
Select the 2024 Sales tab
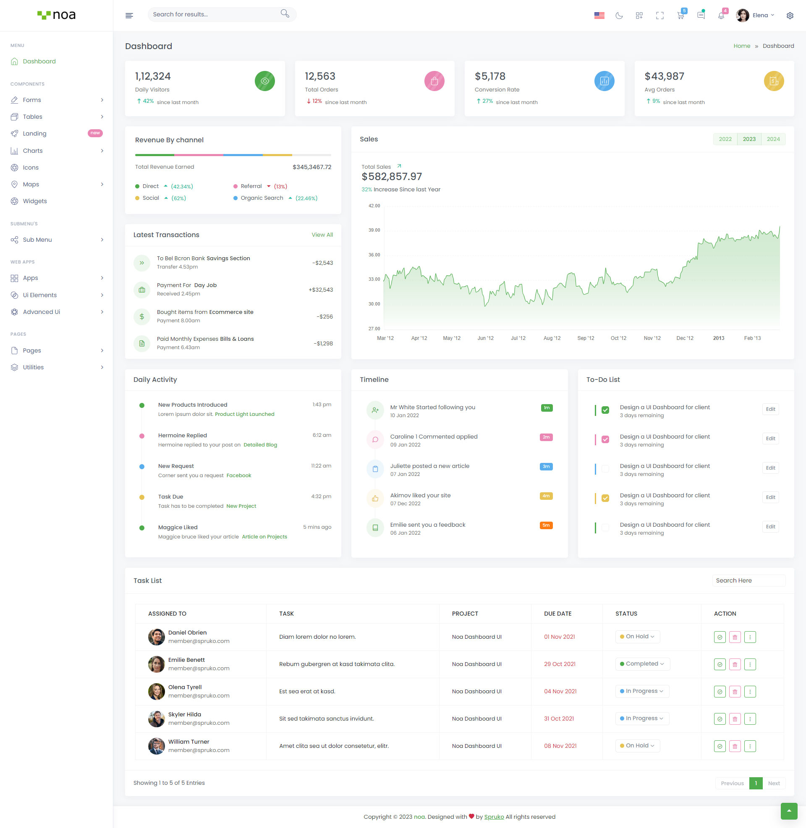pyautogui.click(x=773, y=139)
